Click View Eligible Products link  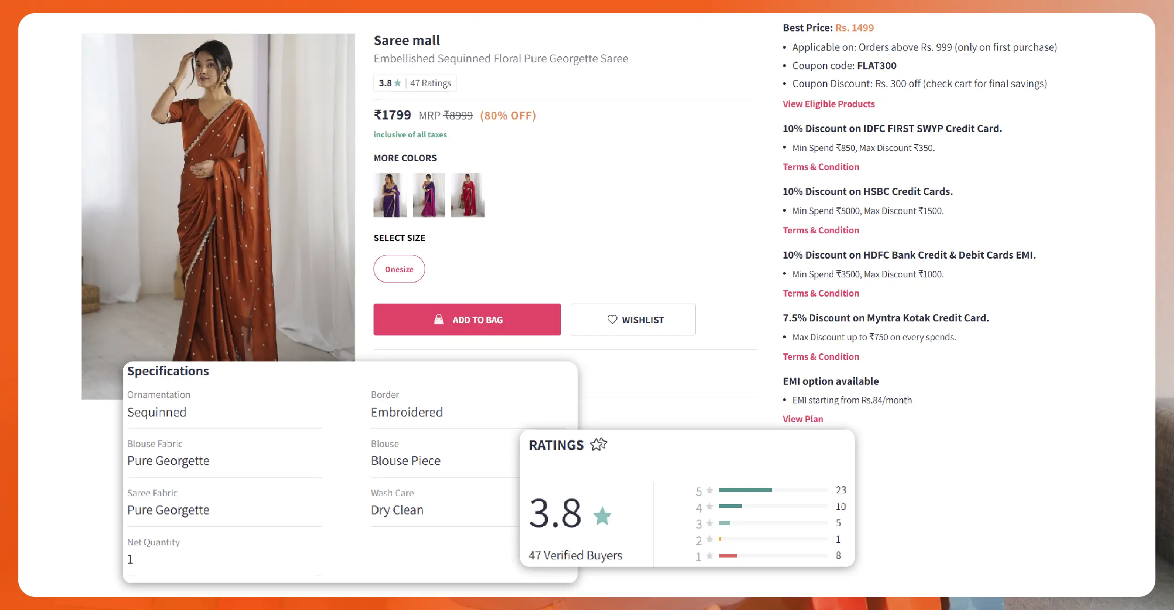pos(828,104)
